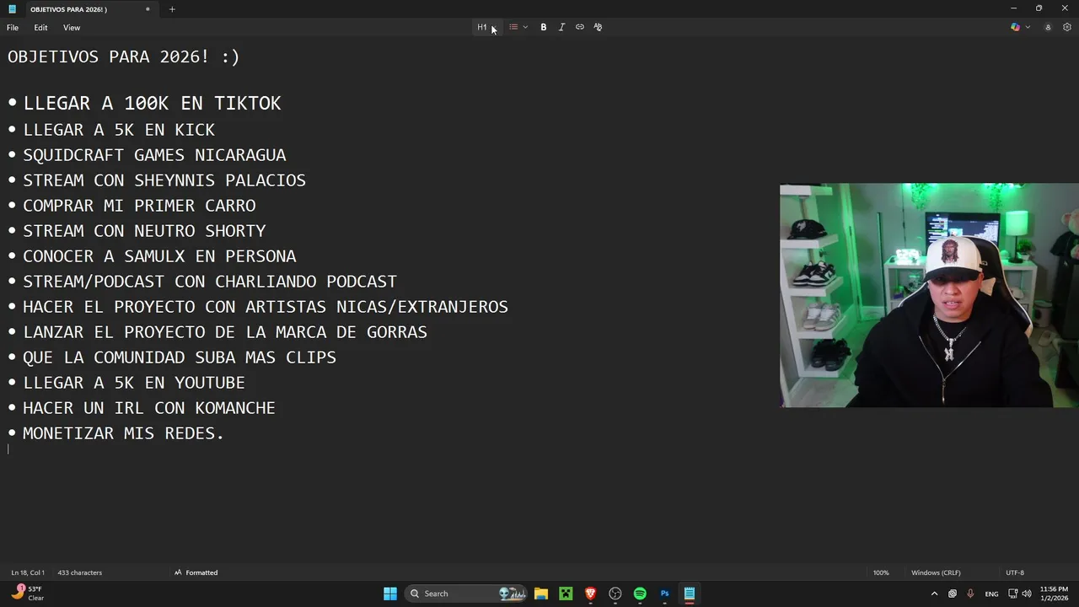
Task: Click the line LLEGAR A 100K EN TIKTOK
Action: click(152, 103)
